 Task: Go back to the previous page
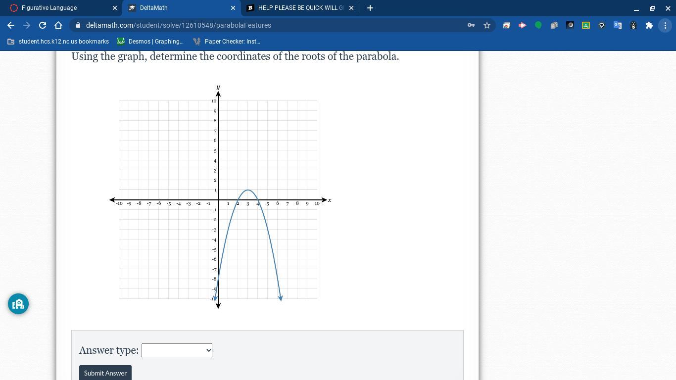[11, 25]
